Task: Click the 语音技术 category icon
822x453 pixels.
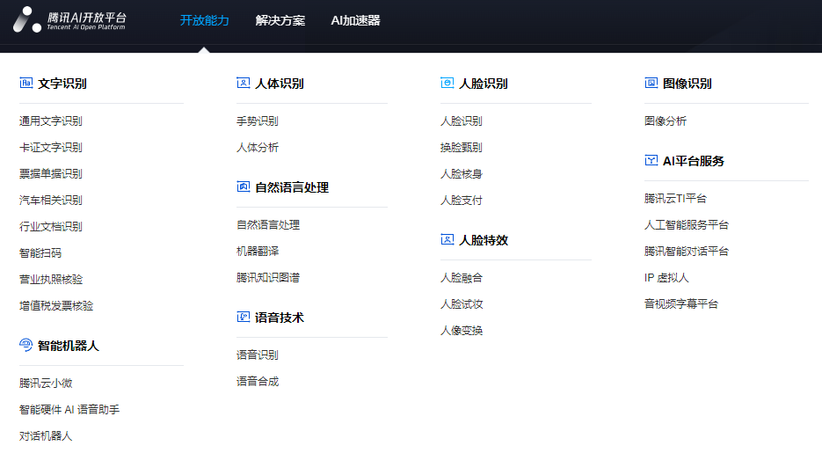Action: [x=244, y=318]
